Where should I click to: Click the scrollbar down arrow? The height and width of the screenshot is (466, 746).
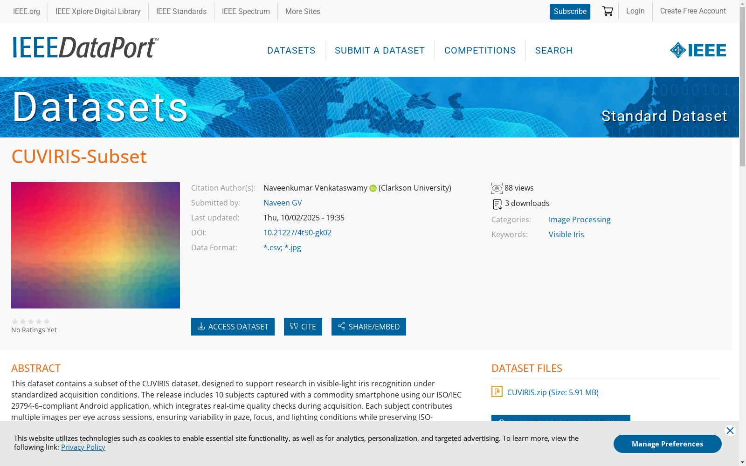(x=742, y=462)
